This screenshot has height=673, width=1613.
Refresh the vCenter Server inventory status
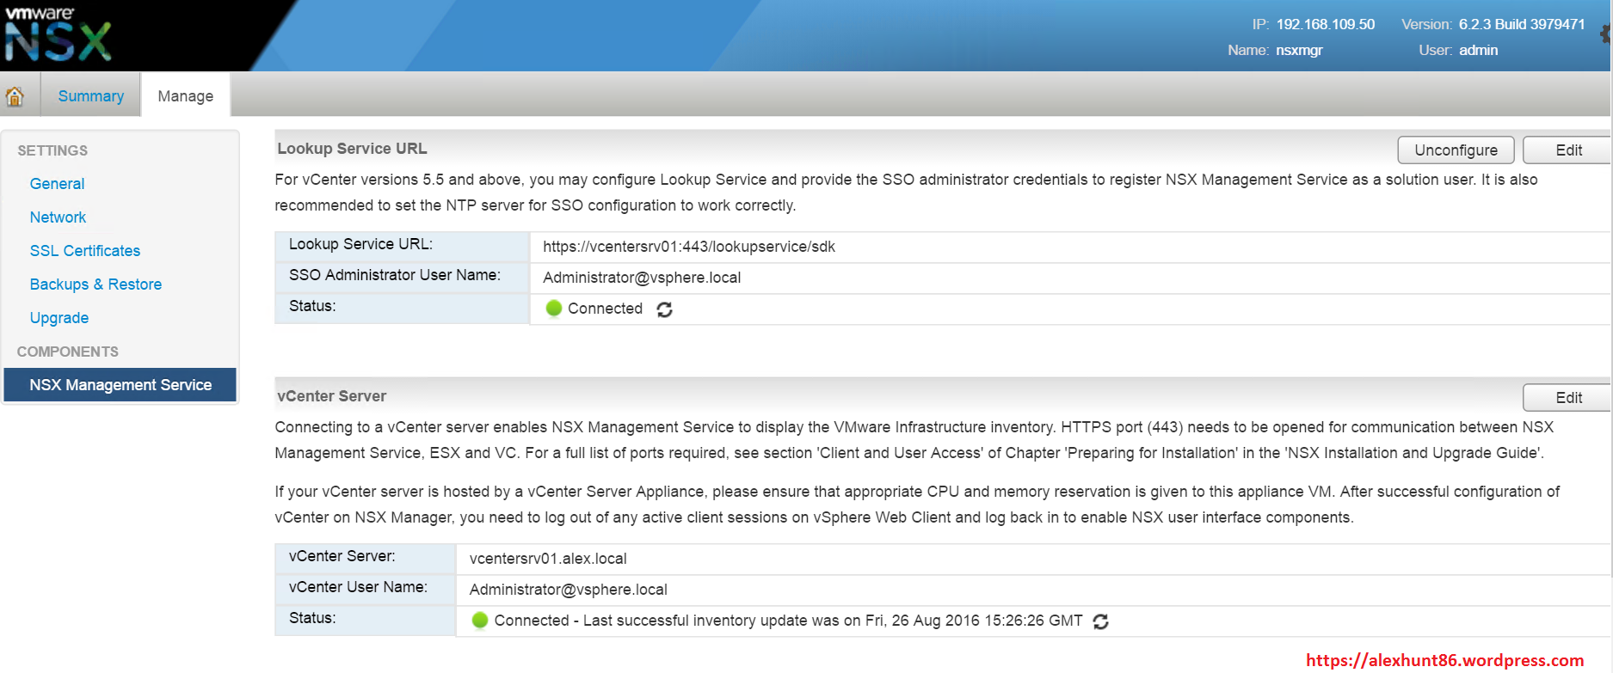coord(1100,621)
